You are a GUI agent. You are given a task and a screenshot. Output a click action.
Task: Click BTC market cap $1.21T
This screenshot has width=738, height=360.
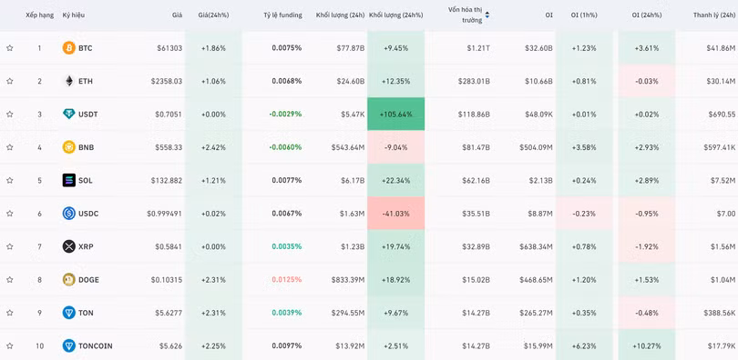478,48
